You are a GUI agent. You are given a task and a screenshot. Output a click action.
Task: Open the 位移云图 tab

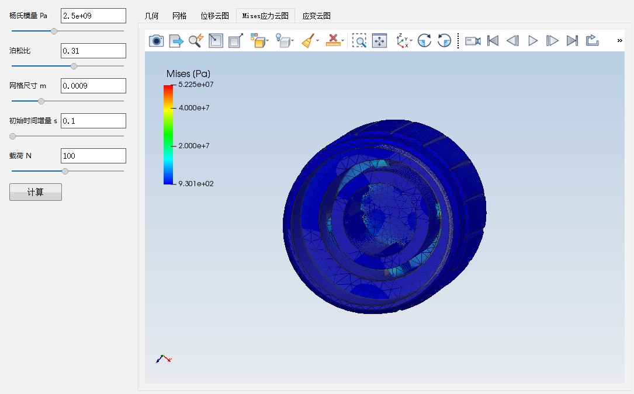(x=214, y=16)
